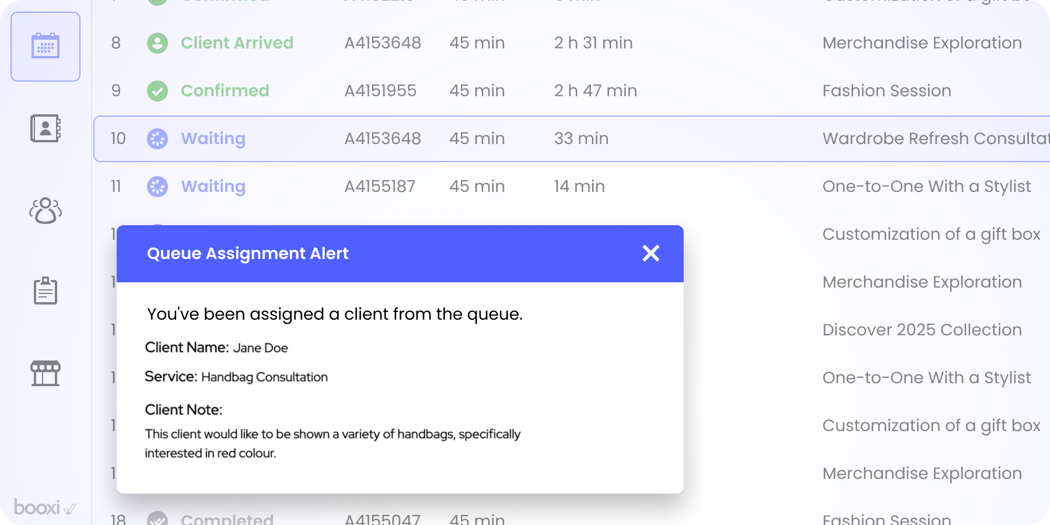This screenshot has width=1050, height=525.
Task: Open the staff people group icon
Action: (x=45, y=211)
